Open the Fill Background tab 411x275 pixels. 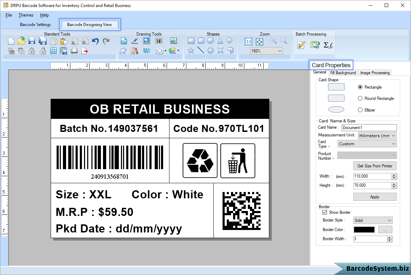[x=343, y=73]
